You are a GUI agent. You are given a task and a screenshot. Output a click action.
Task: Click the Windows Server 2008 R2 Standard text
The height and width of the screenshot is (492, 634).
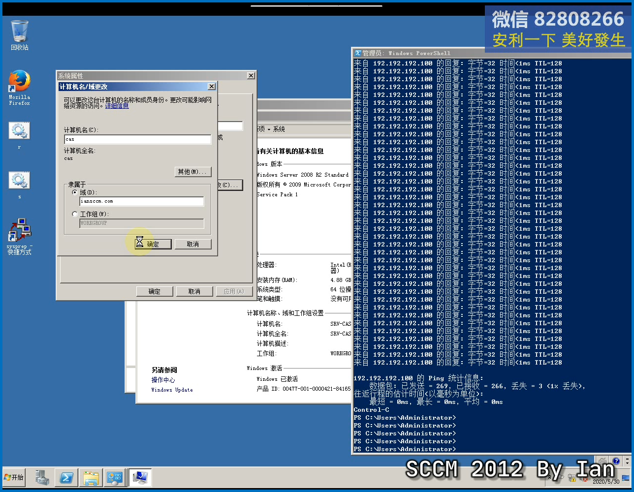(302, 175)
